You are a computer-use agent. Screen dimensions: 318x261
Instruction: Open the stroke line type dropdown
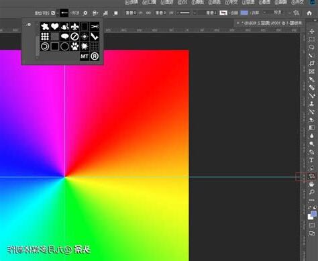point(184,13)
